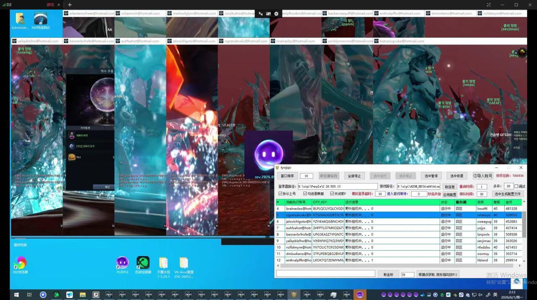Click the horizontal scrollbar under account table
The height and width of the screenshot is (300, 537).
coord(398,265)
